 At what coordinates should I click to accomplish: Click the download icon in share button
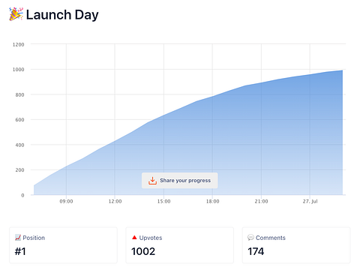pos(152,181)
